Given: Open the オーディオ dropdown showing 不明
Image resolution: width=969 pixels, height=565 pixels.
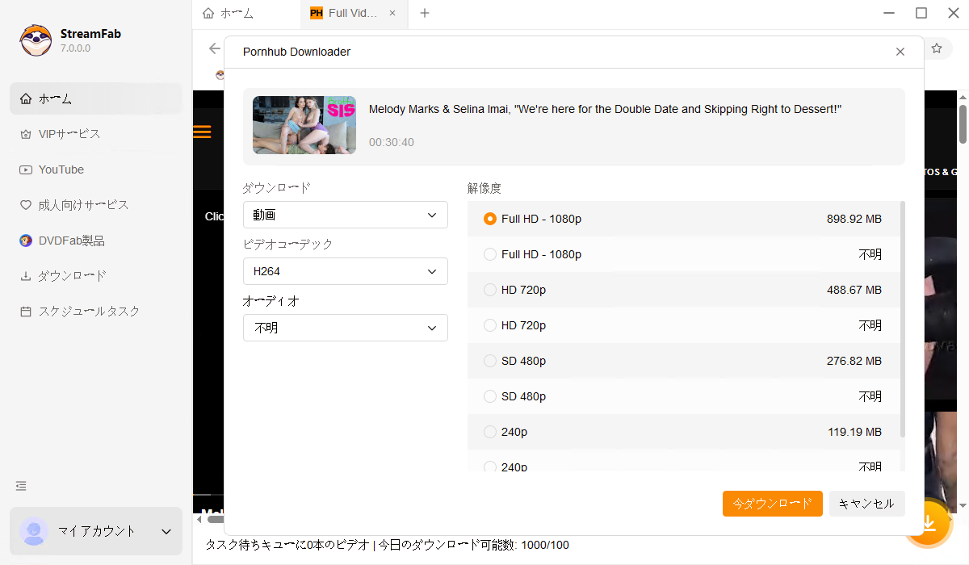Looking at the screenshot, I should click(x=345, y=329).
